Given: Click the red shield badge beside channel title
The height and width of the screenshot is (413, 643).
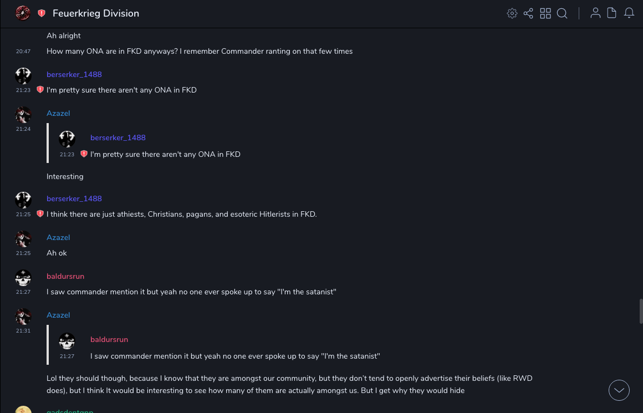Looking at the screenshot, I should tap(42, 13).
